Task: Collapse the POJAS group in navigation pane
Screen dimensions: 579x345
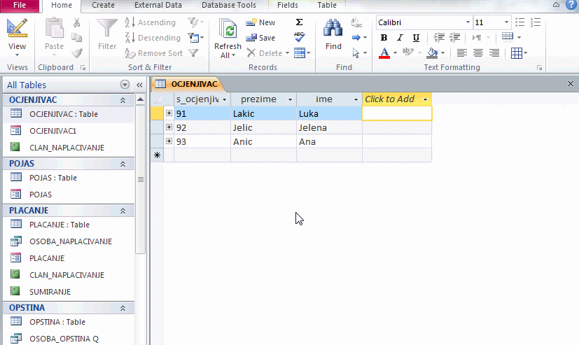Action: pyautogui.click(x=123, y=164)
